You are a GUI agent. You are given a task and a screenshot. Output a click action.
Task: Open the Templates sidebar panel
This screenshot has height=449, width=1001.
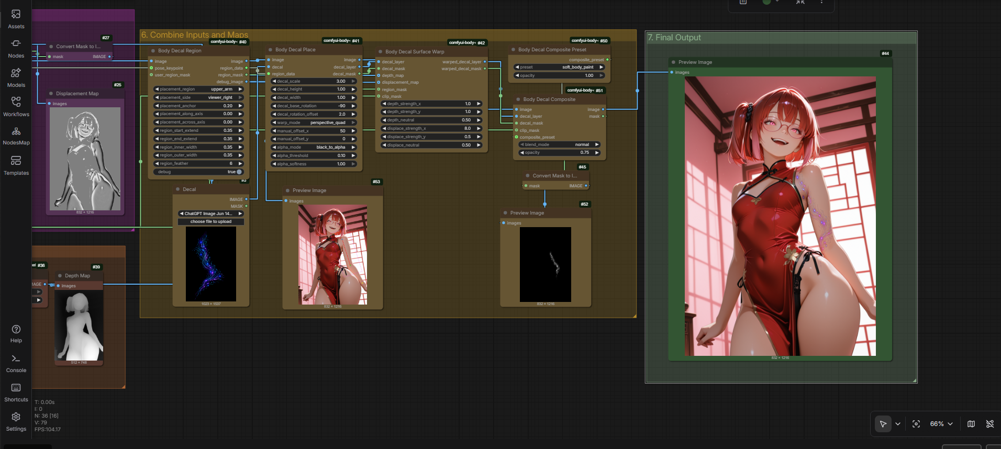pos(16,165)
